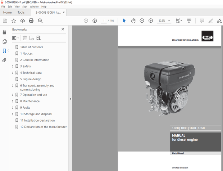Click the www.hatz-diesel.com link on the page

[180, 168]
